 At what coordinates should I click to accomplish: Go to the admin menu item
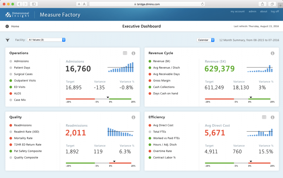click(x=252, y=12)
